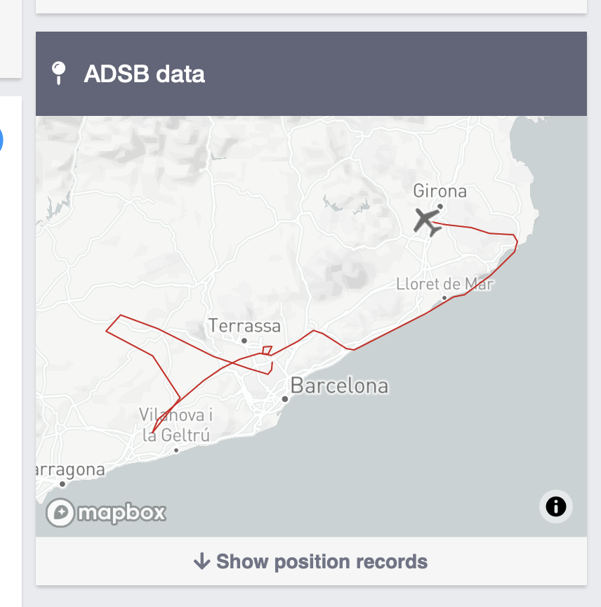Click the Tarragona label on the map
The width and height of the screenshot is (601, 607).
[70, 470]
